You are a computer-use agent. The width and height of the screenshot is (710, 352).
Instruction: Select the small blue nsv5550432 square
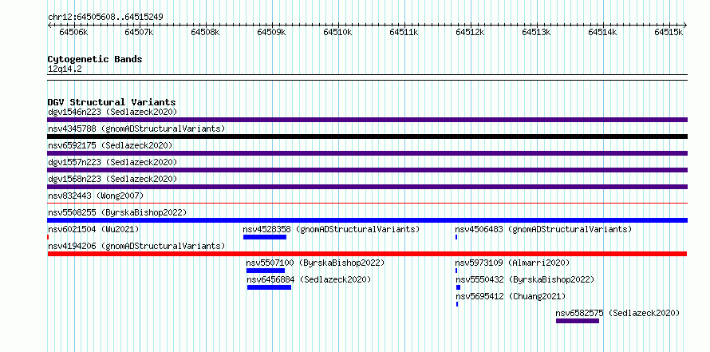(458, 287)
